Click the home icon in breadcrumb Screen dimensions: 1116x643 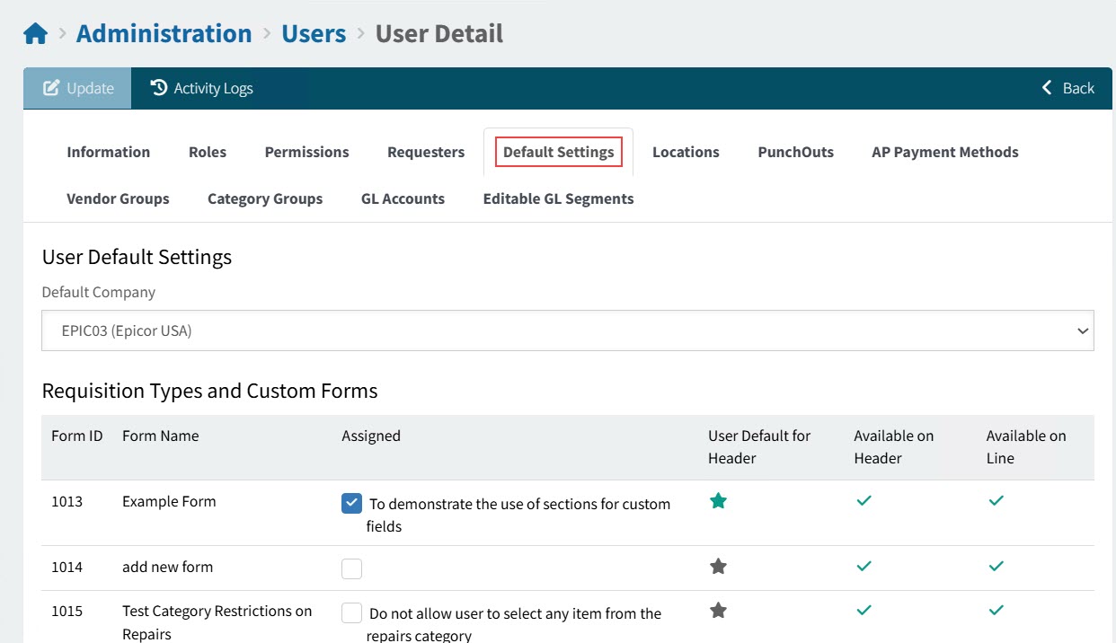(35, 34)
